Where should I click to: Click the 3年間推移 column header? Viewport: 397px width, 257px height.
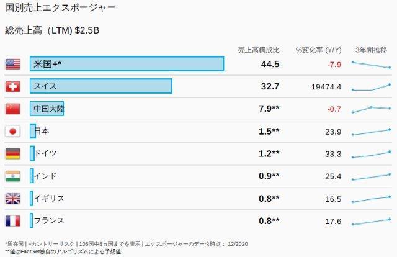[x=371, y=49]
